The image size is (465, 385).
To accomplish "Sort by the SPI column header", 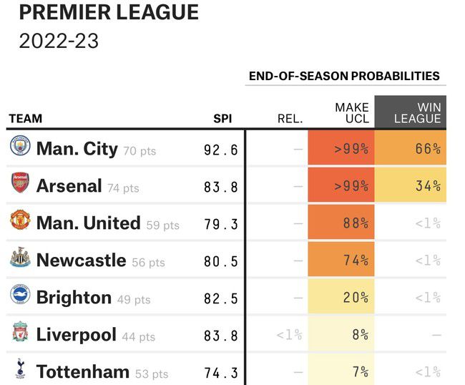I will 222,119.
